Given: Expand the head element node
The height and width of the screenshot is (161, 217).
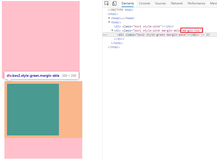Looking at the screenshot, I should click(109, 18).
